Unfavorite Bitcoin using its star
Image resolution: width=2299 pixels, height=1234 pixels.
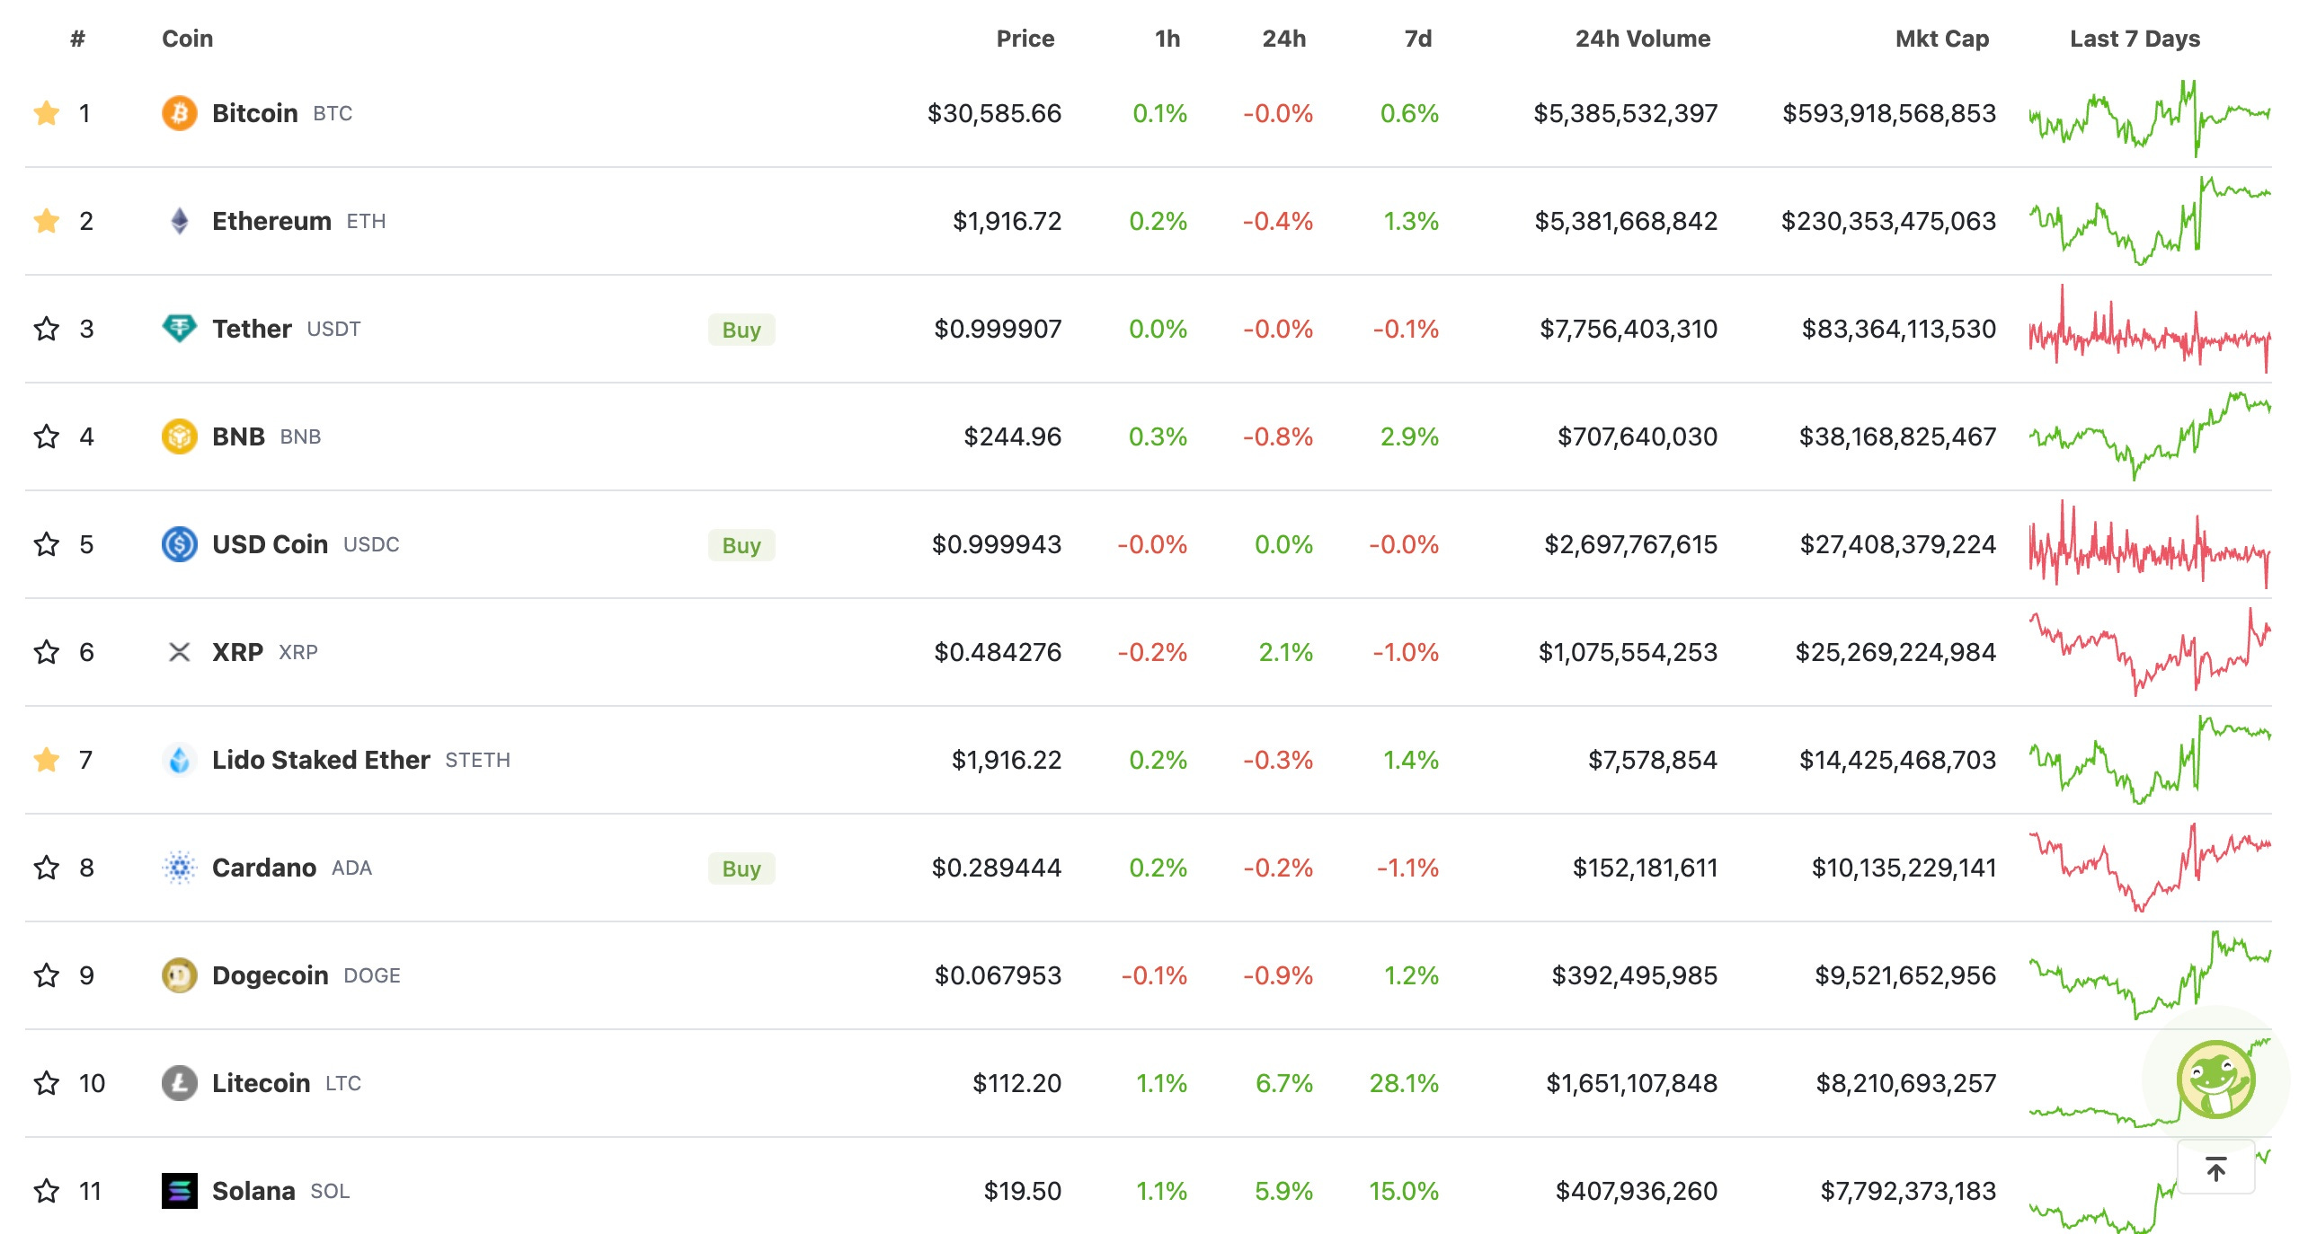[x=46, y=113]
